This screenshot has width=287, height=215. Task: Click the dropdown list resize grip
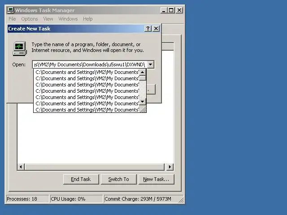[x=143, y=109]
